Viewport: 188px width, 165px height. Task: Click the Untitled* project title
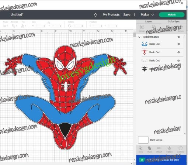coord(17,15)
